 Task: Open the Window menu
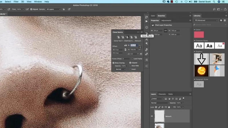[38, 2]
